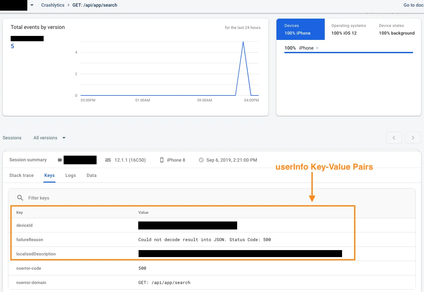Select the Operating systems breakdown tab
424x292 pixels.
point(348,29)
